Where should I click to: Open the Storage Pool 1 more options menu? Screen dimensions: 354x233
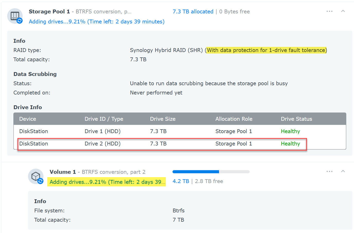(329, 11)
